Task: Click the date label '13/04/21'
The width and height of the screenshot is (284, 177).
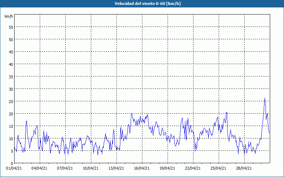Action: (x=116, y=168)
